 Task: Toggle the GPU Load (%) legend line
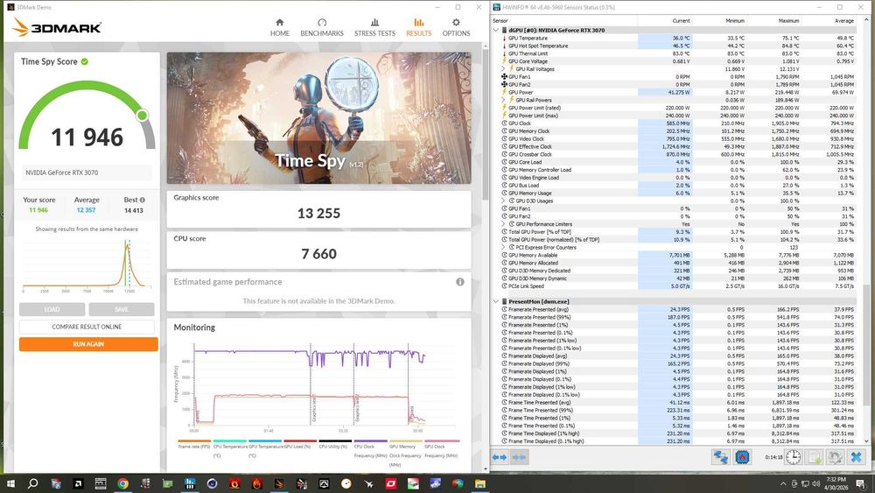(299, 445)
